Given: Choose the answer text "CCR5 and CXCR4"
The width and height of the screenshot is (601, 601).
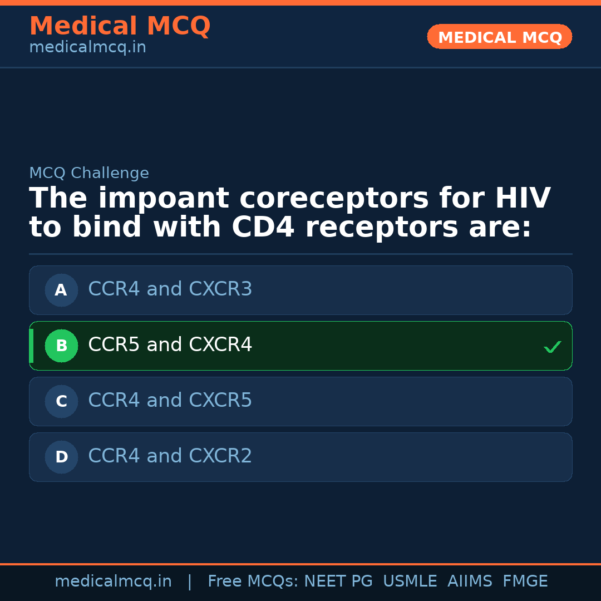Looking at the screenshot, I should pos(170,345).
